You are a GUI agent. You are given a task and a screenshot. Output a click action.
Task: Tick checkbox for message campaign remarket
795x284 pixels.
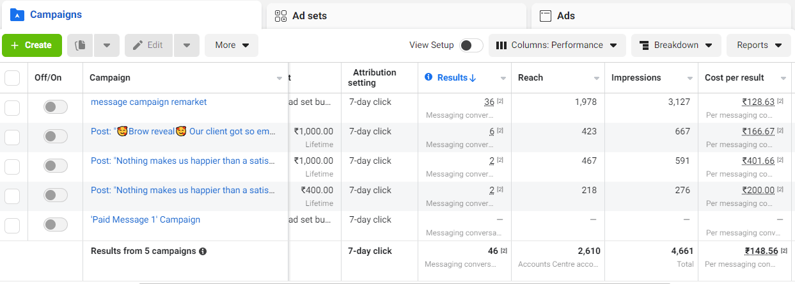click(12, 108)
